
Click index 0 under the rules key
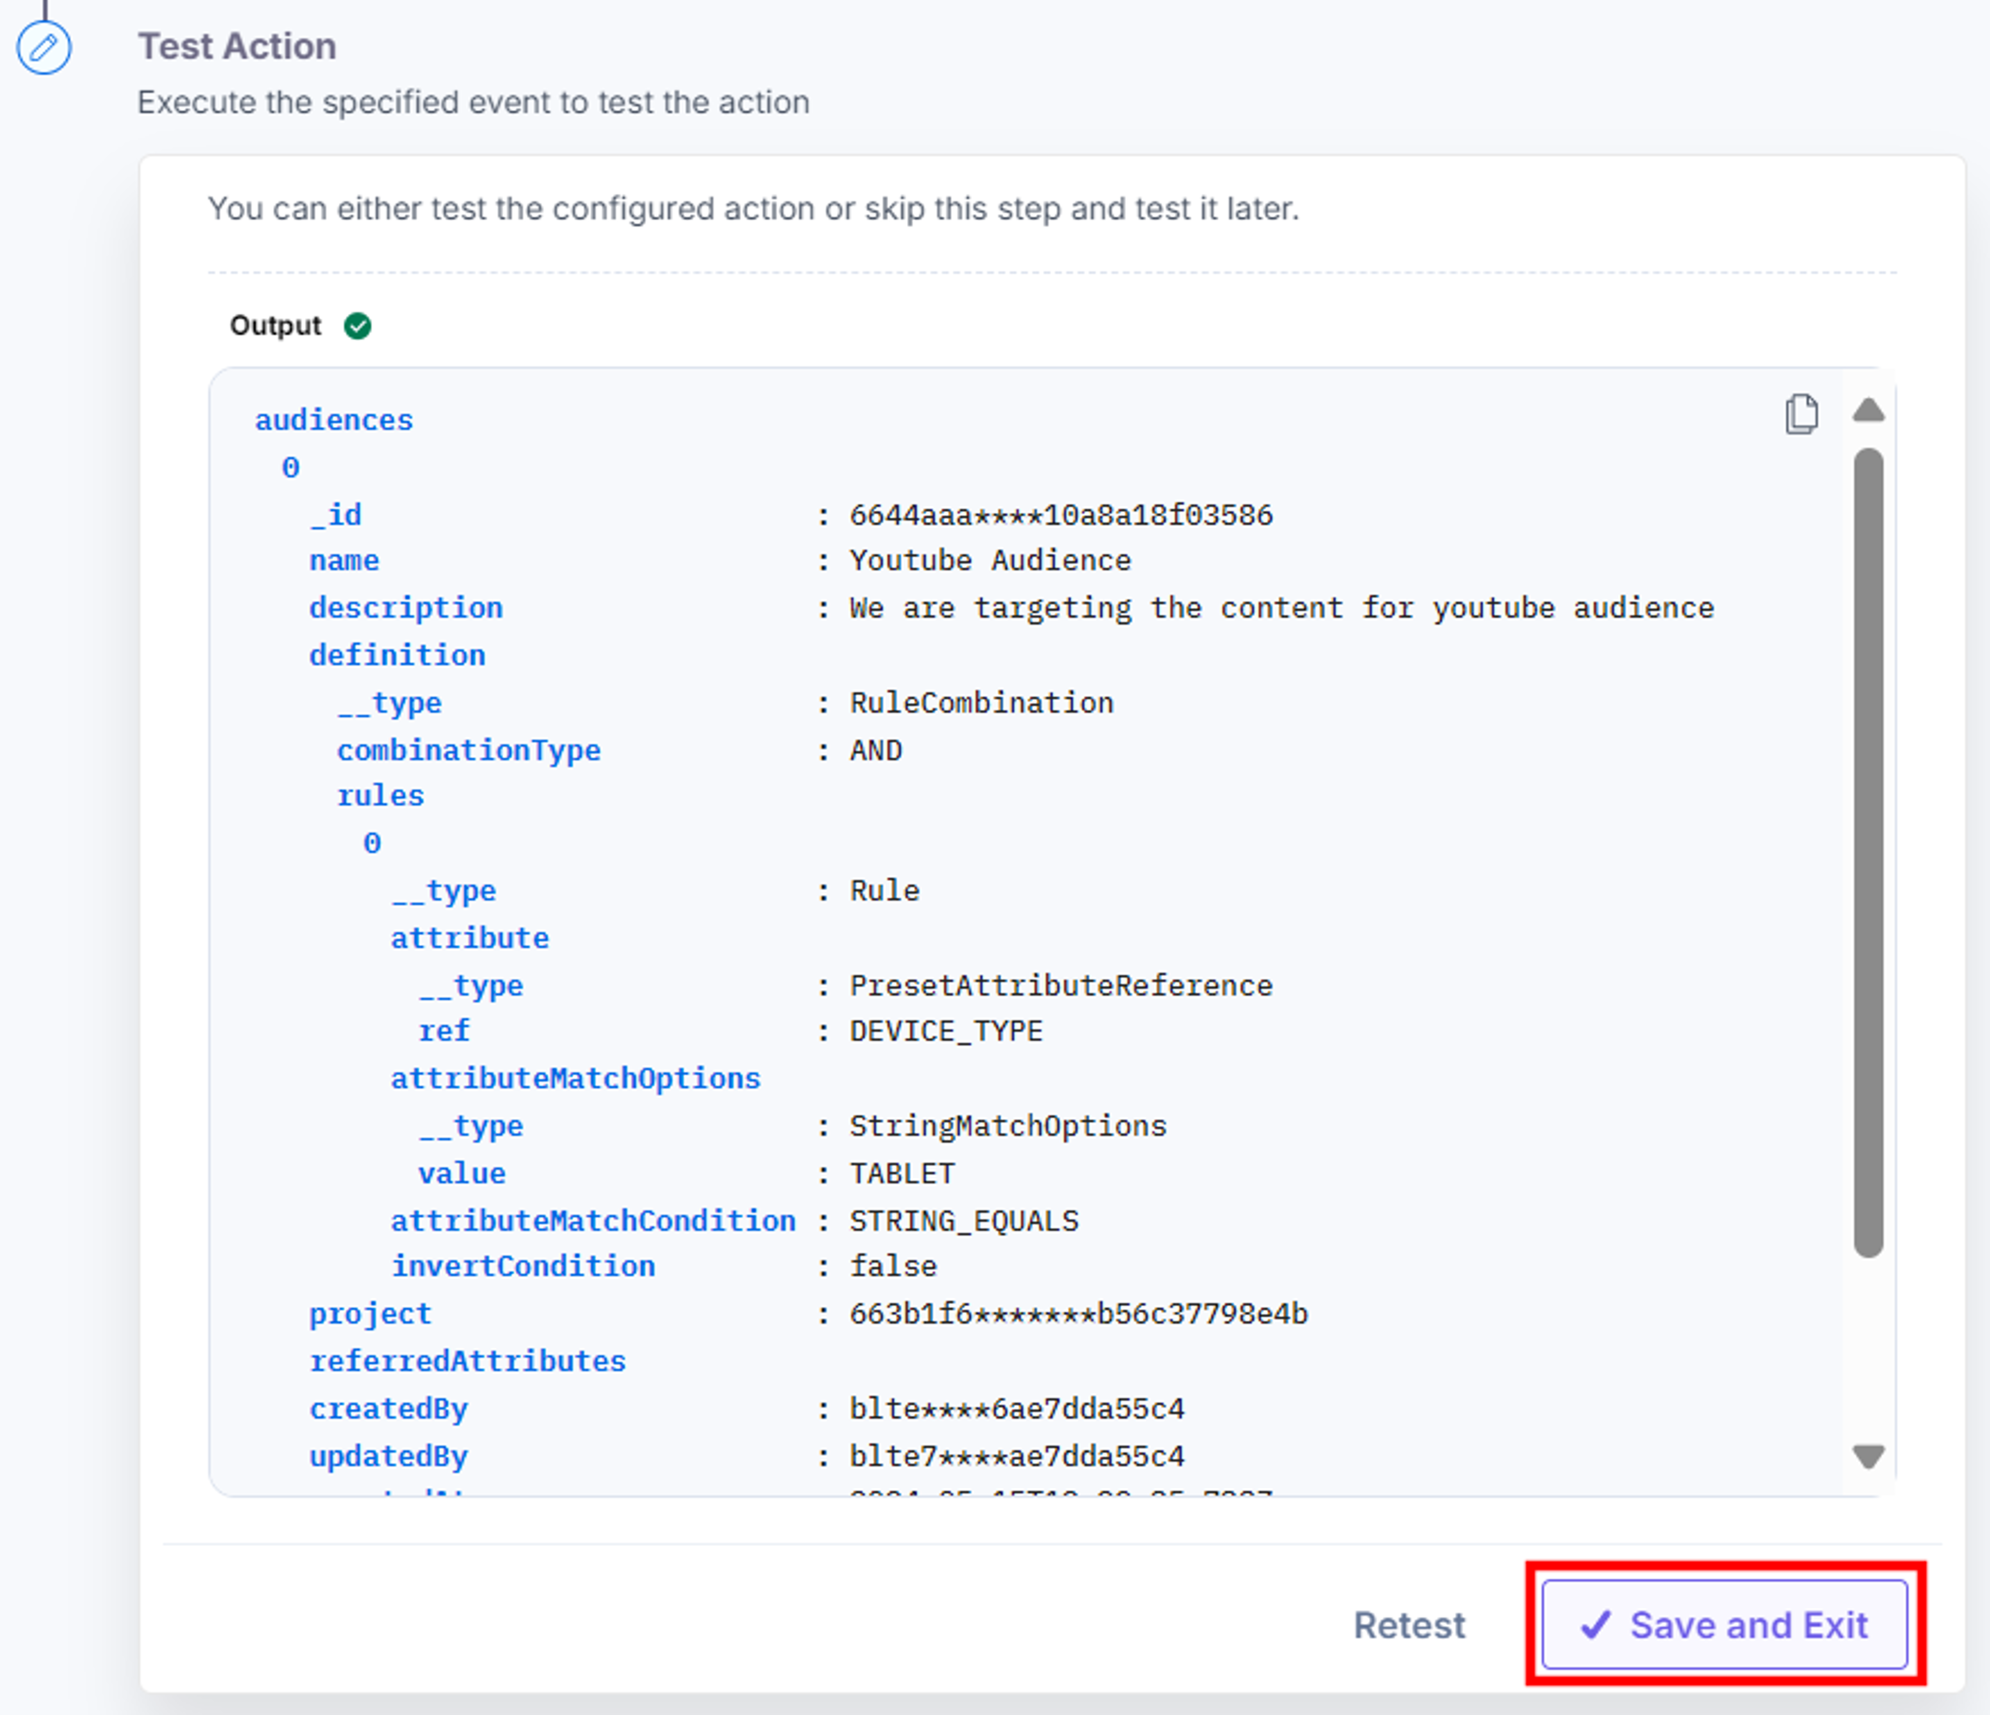tap(372, 843)
